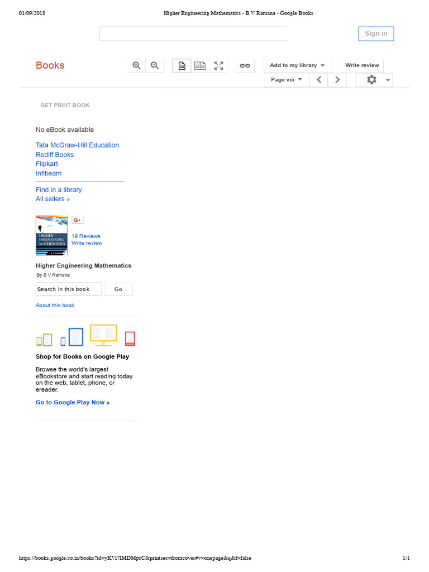Open the Infibeam seller link
The height and width of the screenshot is (572, 429).
(x=49, y=173)
